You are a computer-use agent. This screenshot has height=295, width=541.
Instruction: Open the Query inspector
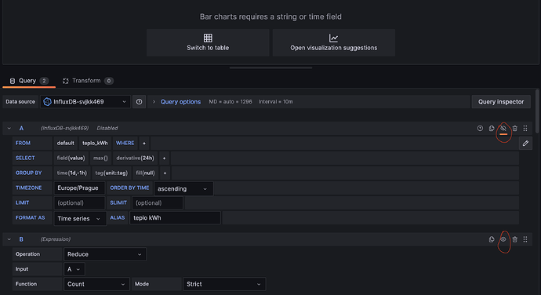pos(501,101)
